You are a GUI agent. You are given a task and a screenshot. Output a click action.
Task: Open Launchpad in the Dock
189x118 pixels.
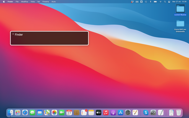click(18, 113)
